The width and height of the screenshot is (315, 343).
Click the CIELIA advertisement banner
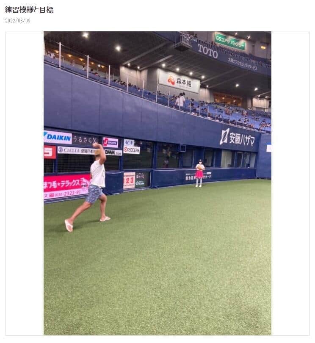point(77,150)
